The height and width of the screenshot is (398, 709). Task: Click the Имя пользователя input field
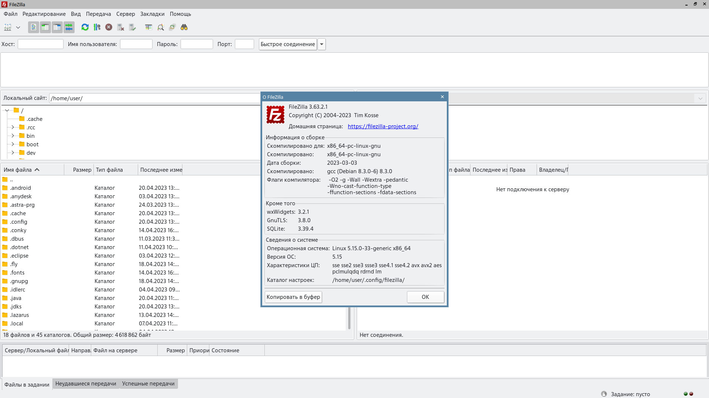(136, 44)
